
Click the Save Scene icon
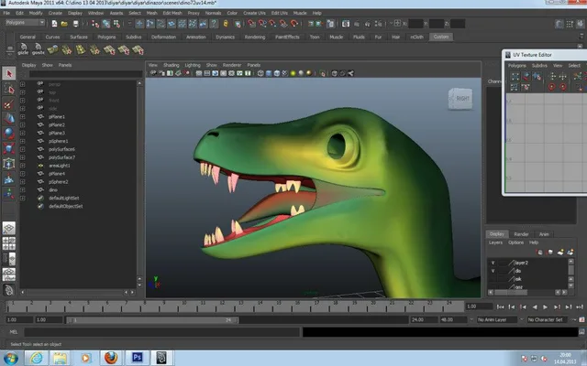tap(75, 24)
